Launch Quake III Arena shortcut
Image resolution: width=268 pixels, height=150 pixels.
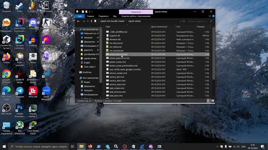pos(20,77)
